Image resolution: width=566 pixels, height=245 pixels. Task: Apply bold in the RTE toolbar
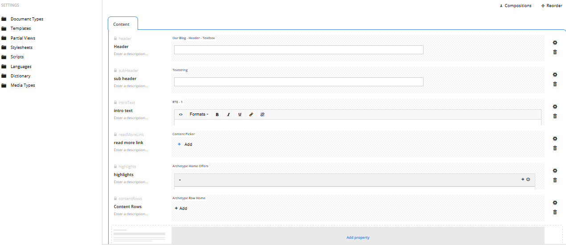click(x=217, y=114)
